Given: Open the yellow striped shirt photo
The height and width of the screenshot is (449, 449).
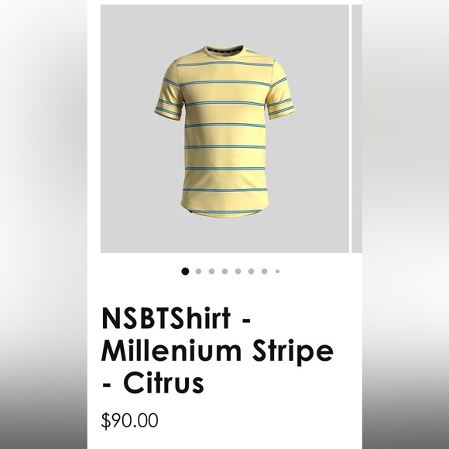Looking at the screenshot, I should pos(224,129).
